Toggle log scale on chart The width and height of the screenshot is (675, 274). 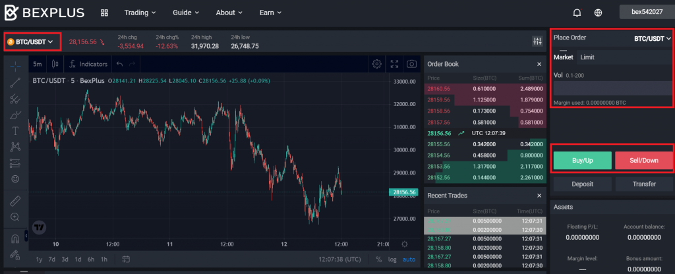pos(392,260)
